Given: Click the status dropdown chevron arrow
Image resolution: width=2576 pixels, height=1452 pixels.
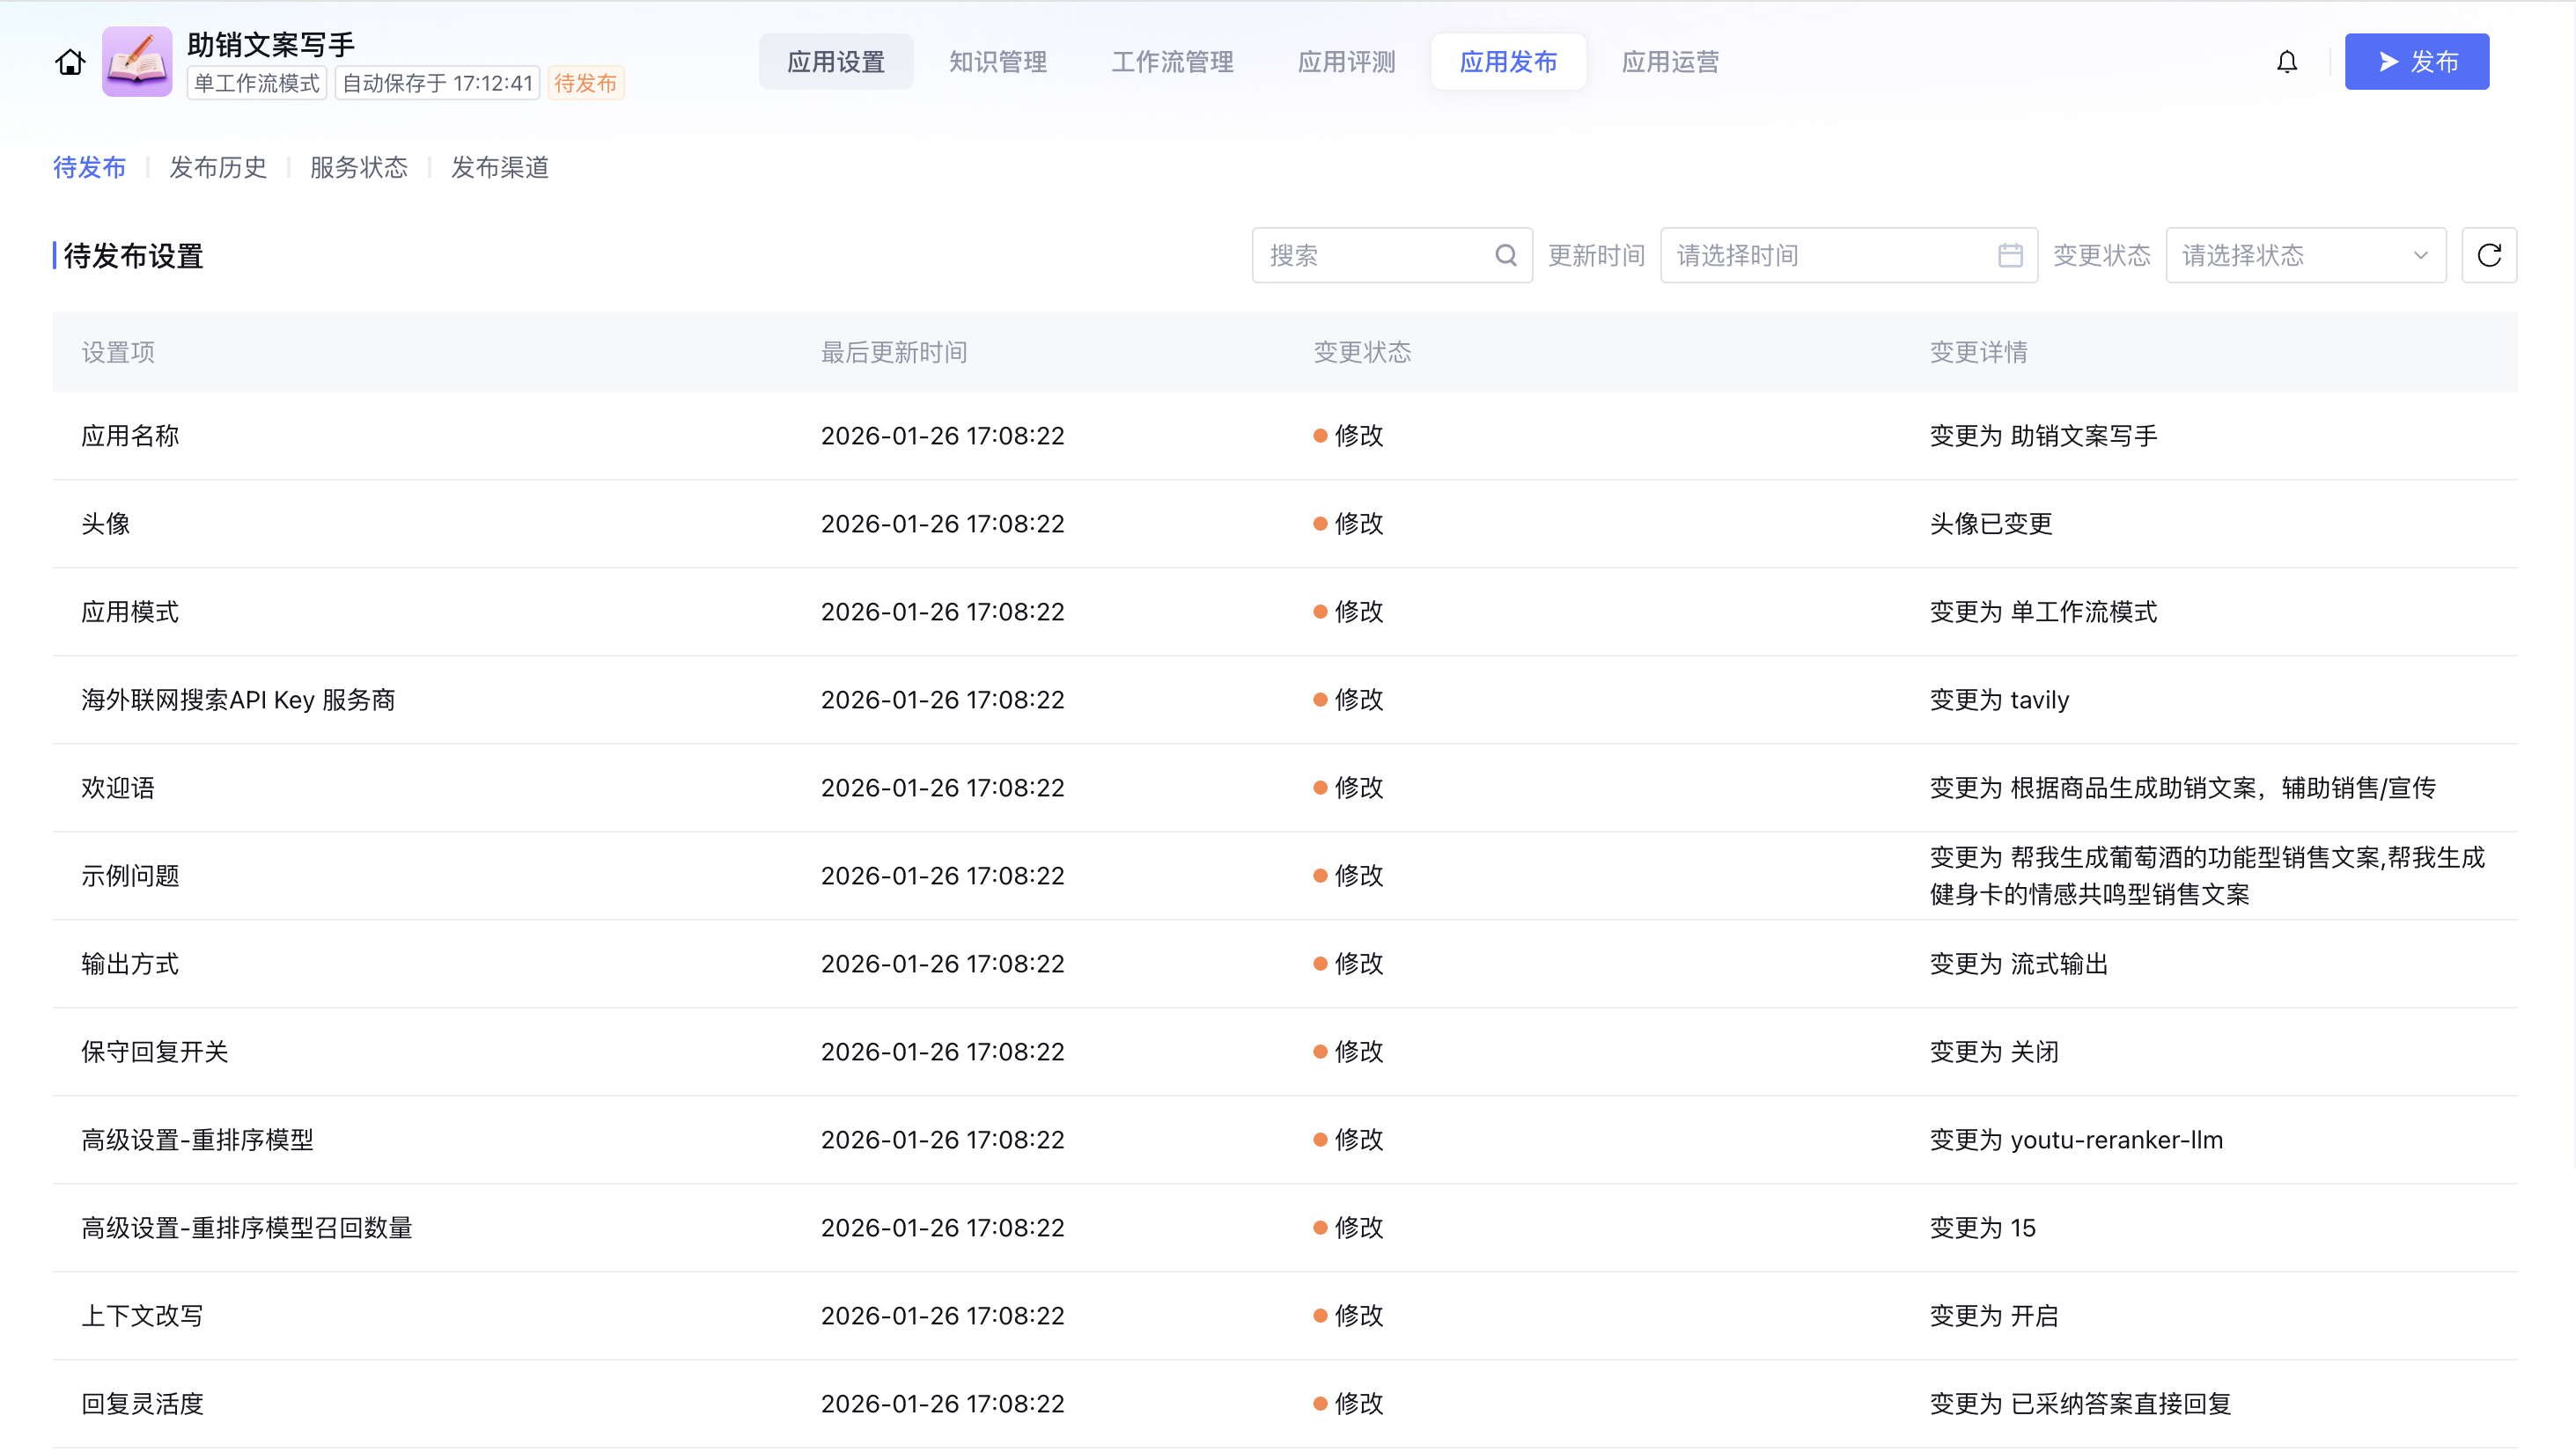Looking at the screenshot, I should click(x=2420, y=256).
